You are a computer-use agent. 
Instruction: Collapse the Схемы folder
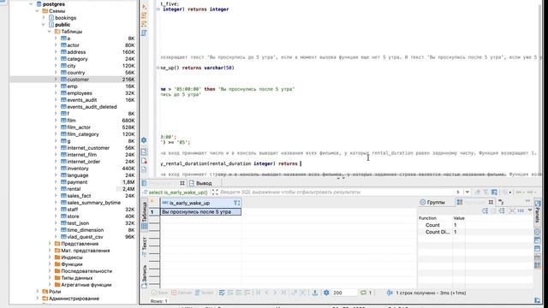coord(38,11)
